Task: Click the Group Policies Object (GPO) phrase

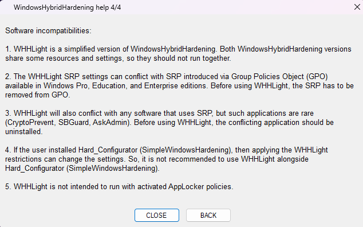Action: tap(279, 76)
